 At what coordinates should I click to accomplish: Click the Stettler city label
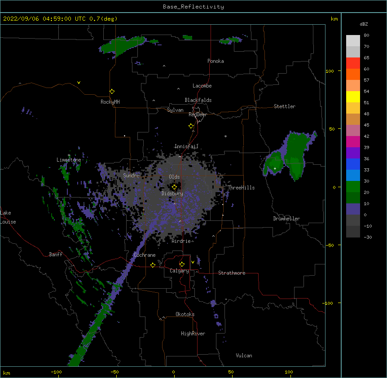(x=285, y=106)
